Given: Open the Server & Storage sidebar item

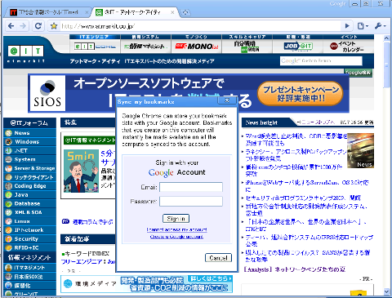Looking at the screenshot, I should click(30, 168).
